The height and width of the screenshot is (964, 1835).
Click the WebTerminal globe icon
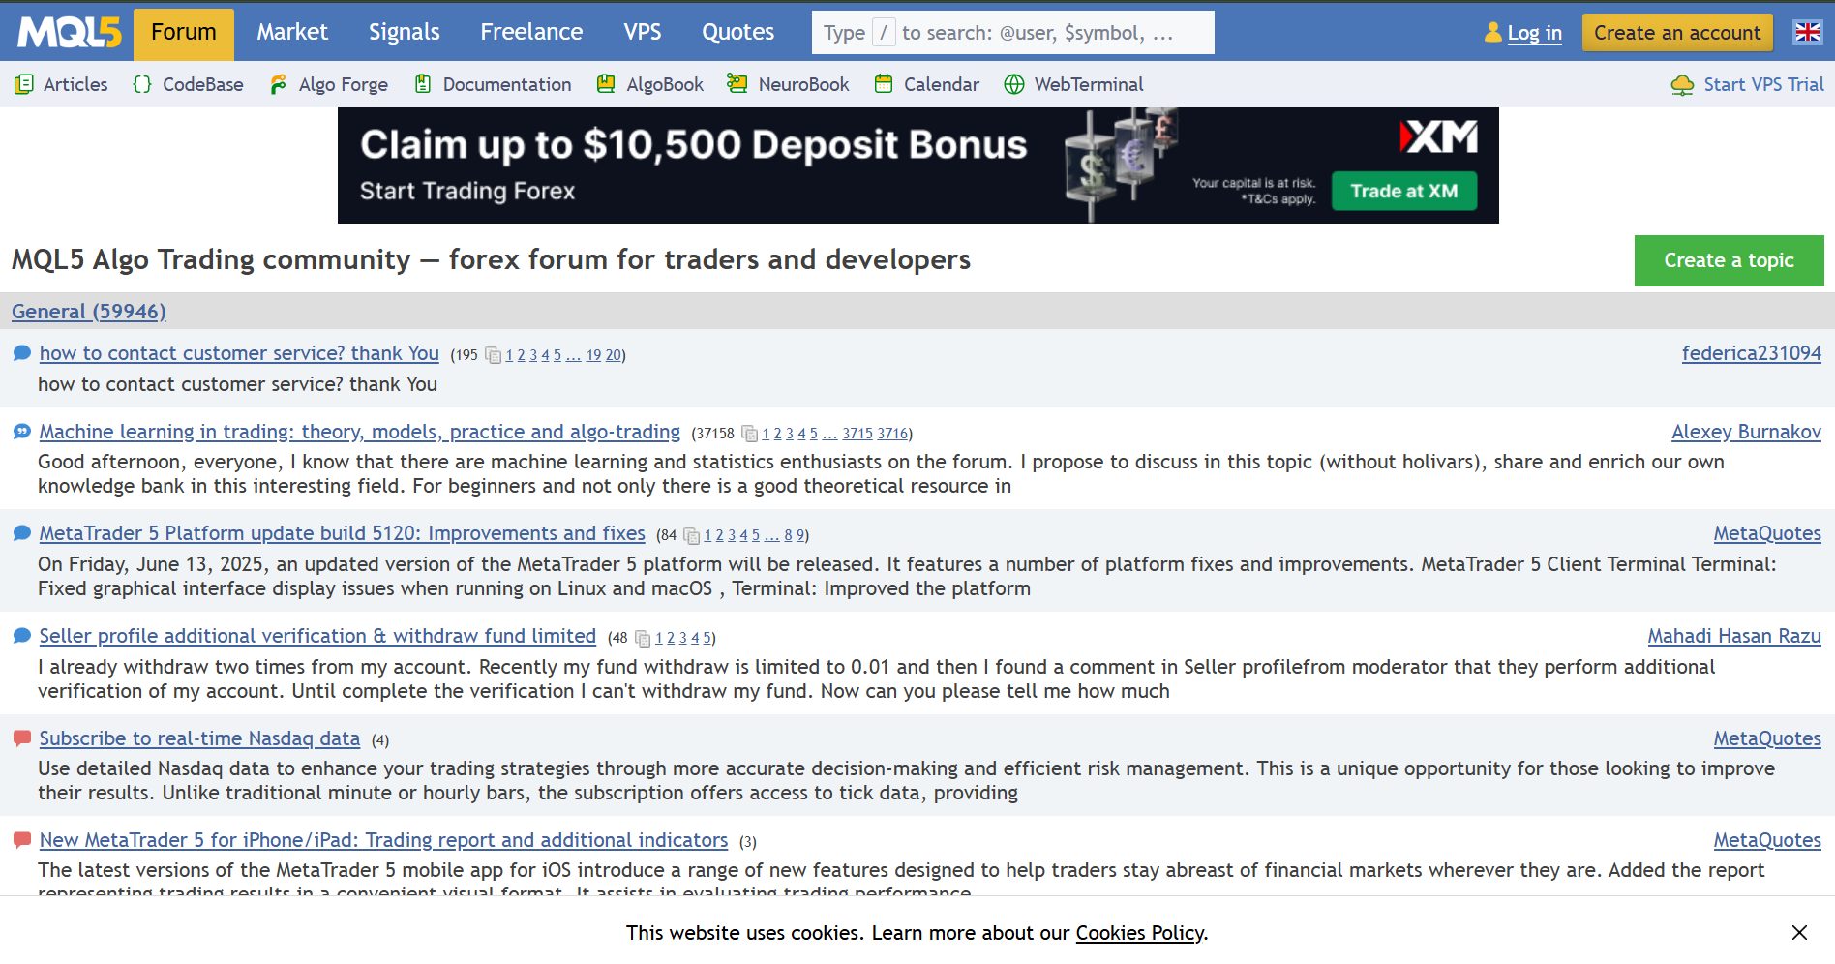tap(1013, 84)
